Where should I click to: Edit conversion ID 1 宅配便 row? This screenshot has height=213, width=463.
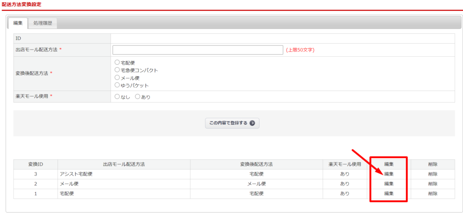point(388,194)
